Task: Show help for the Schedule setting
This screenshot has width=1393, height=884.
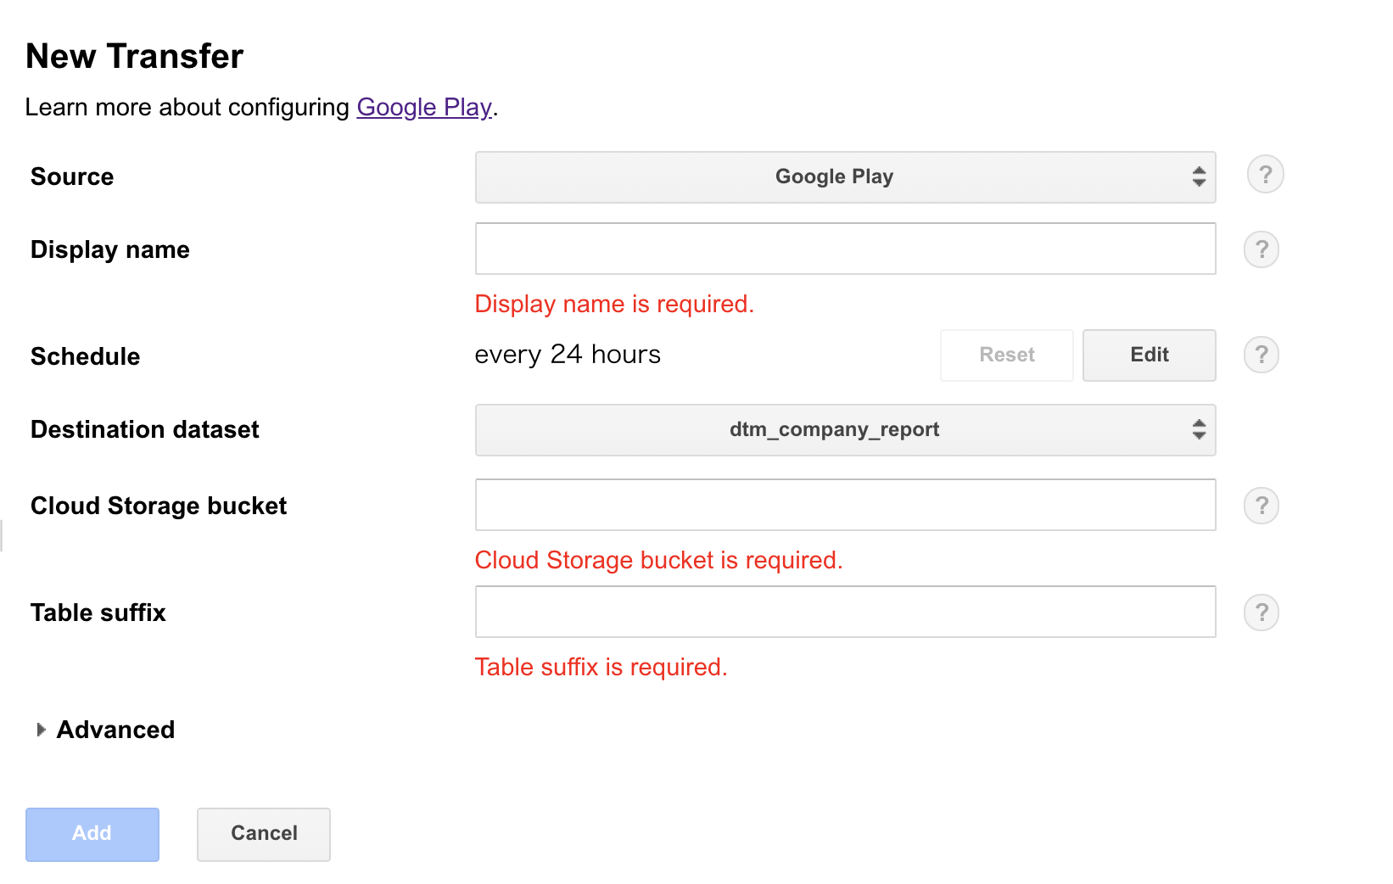Action: click(x=1262, y=355)
